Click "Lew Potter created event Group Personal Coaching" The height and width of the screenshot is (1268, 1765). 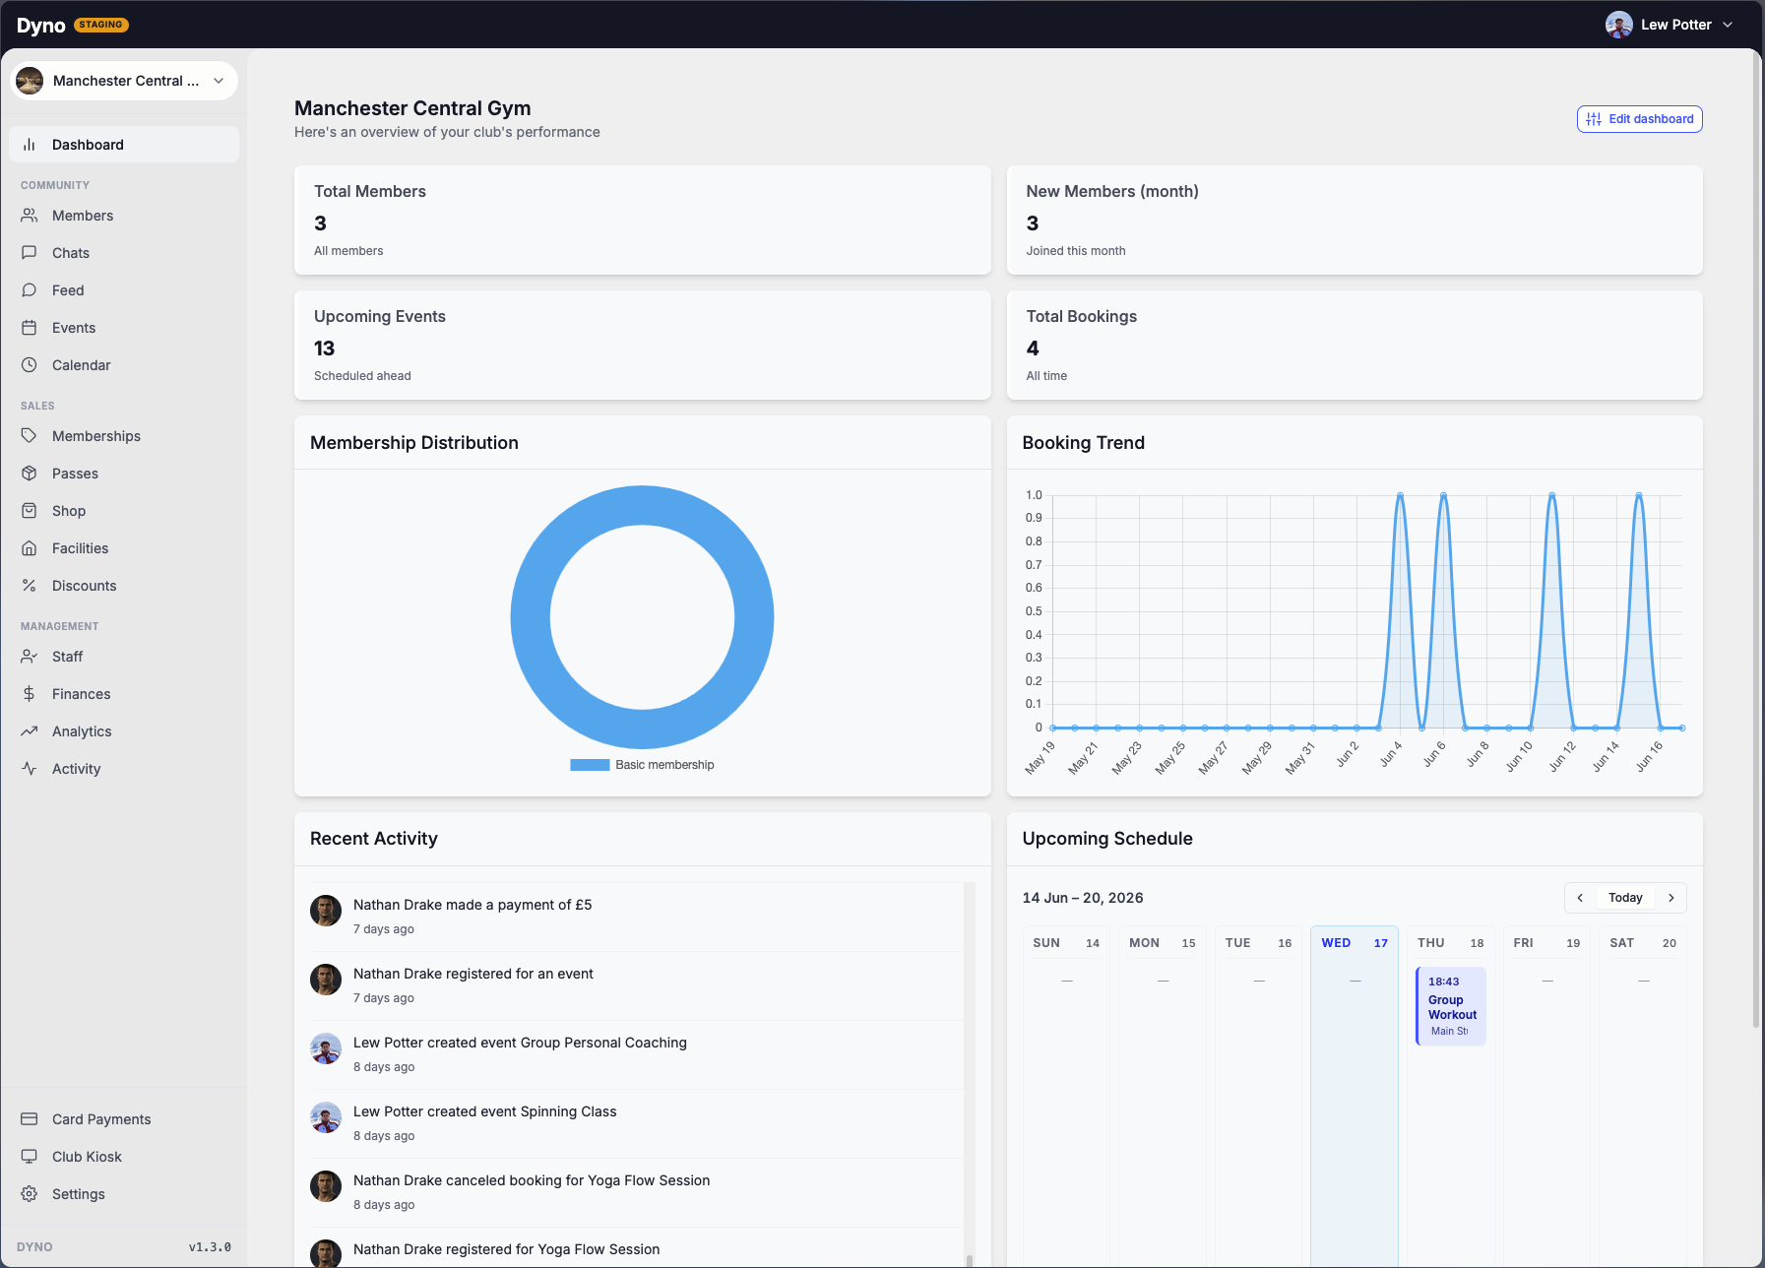520,1043
